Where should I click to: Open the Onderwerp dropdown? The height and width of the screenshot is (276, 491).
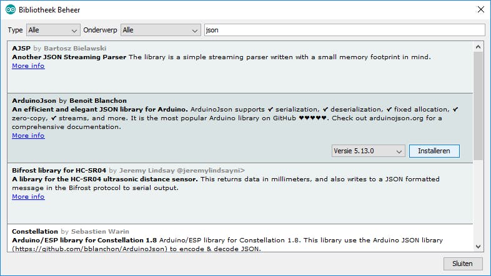click(x=160, y=30)
